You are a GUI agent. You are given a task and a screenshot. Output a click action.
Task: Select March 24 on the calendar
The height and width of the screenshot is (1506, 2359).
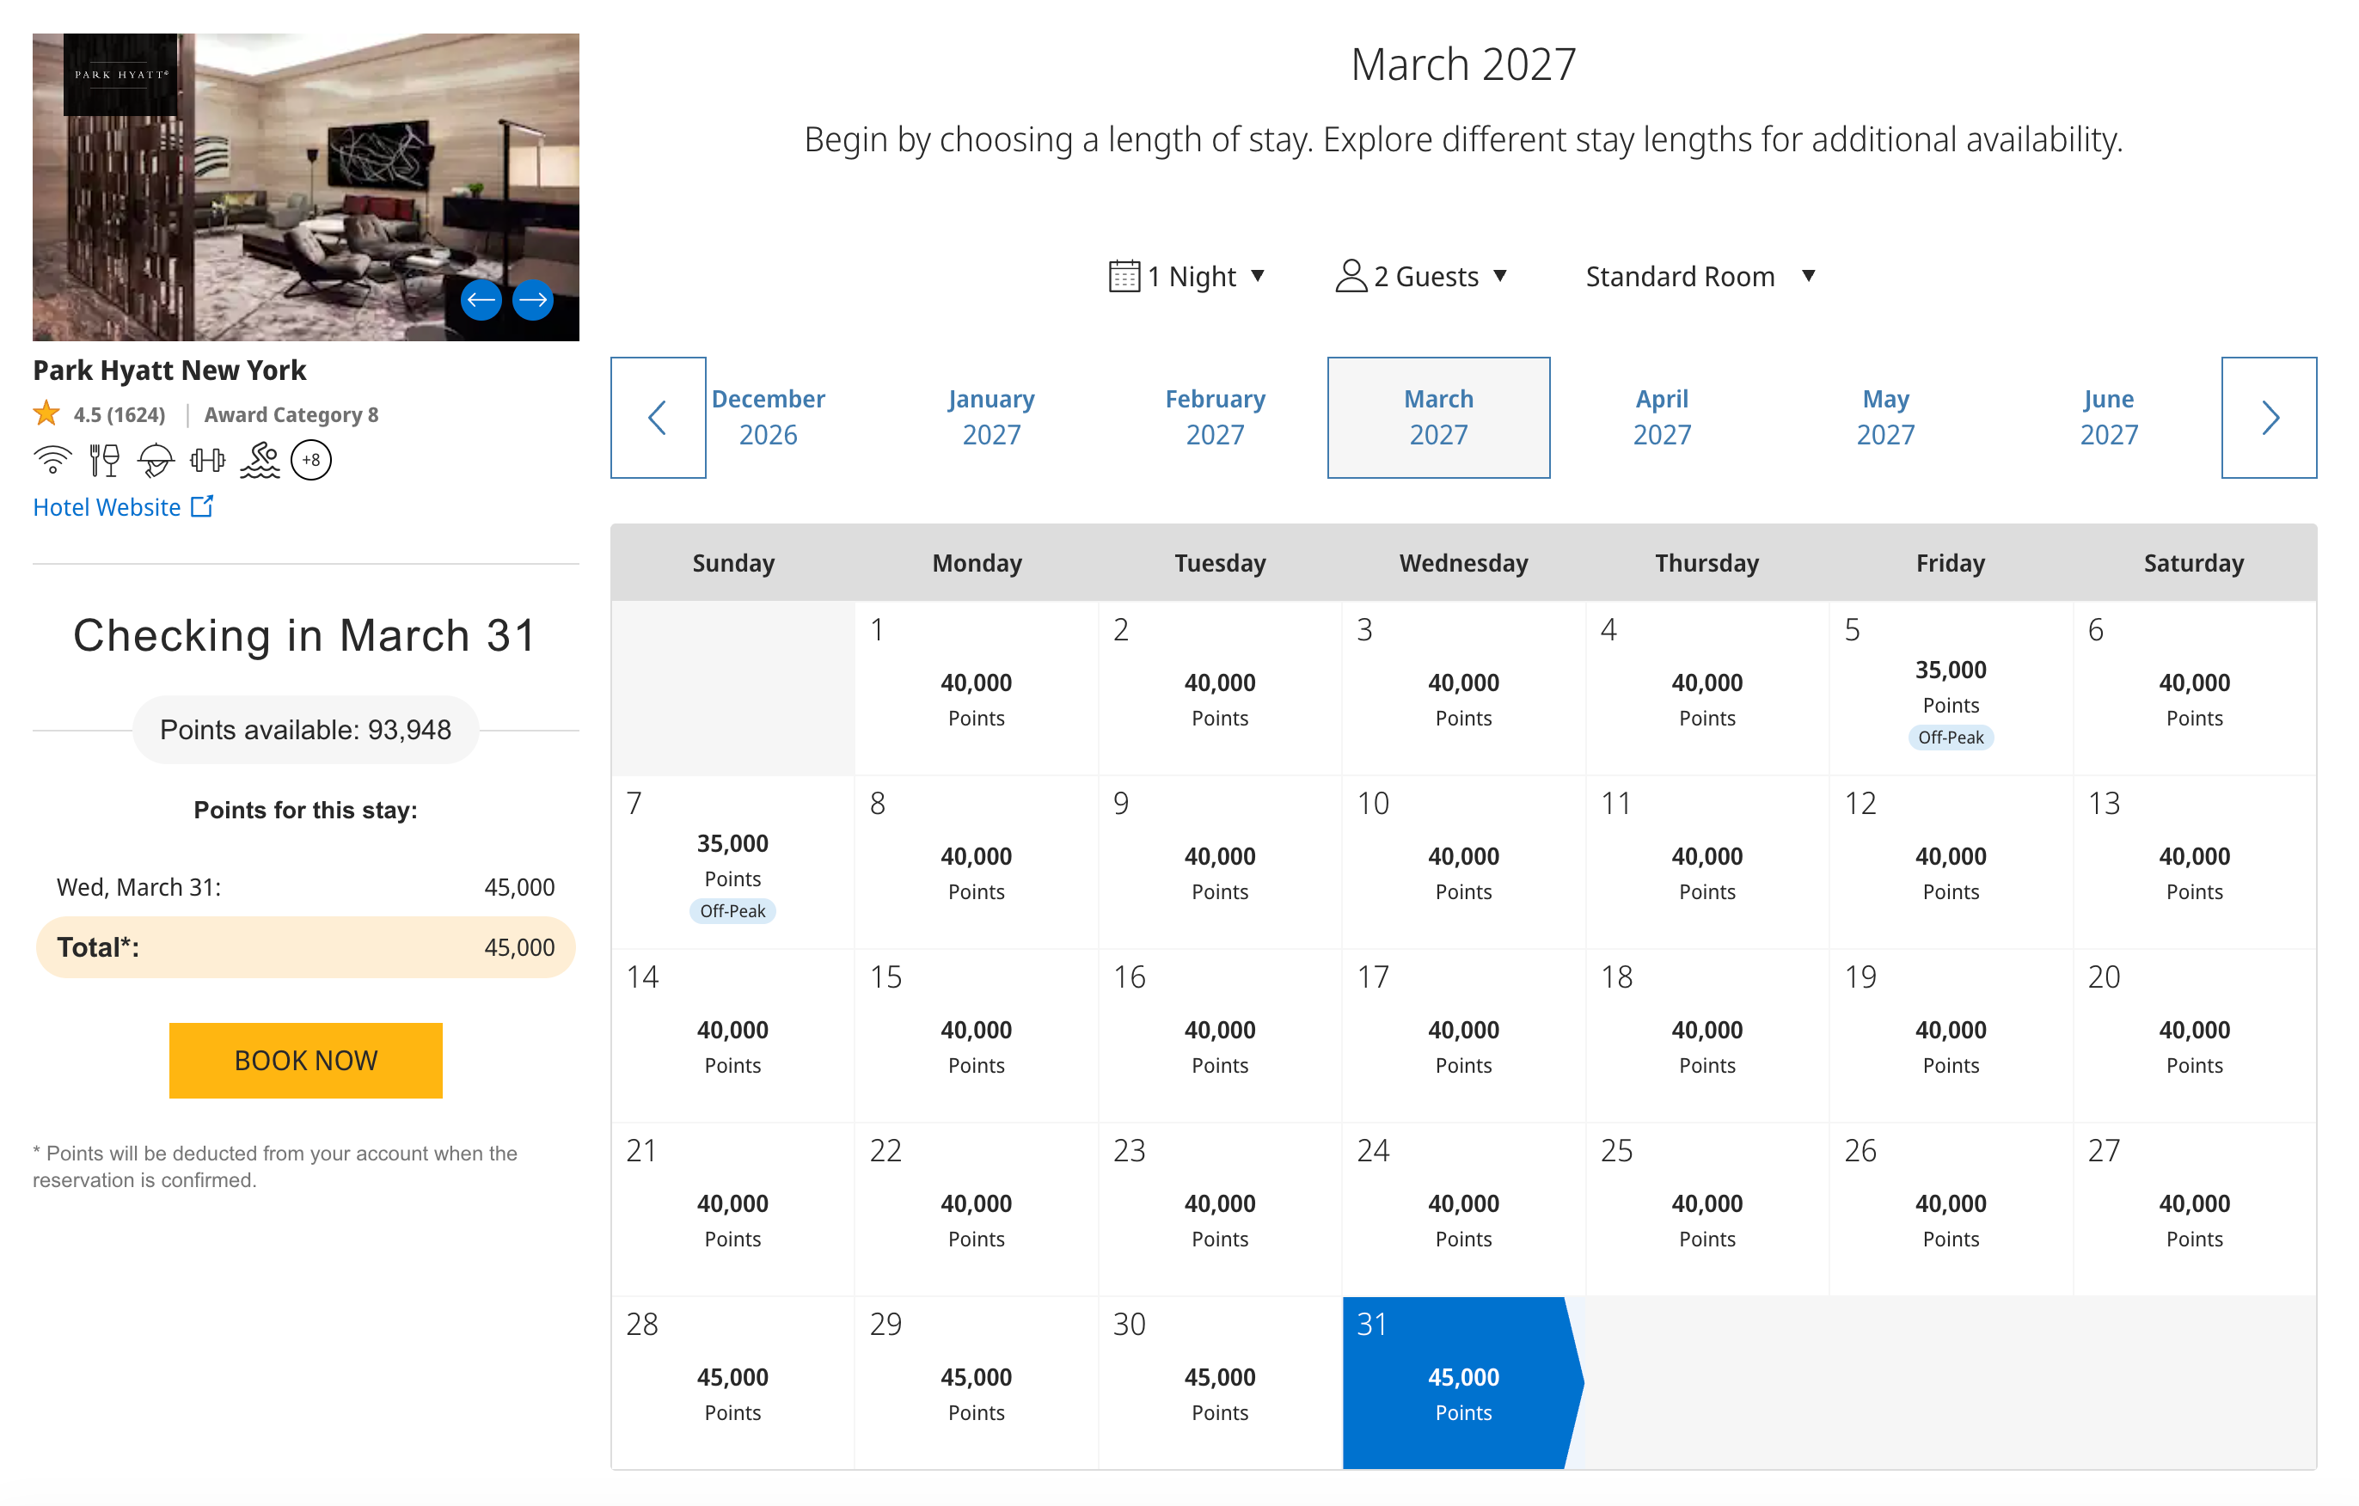(x=1463, y=1208)
